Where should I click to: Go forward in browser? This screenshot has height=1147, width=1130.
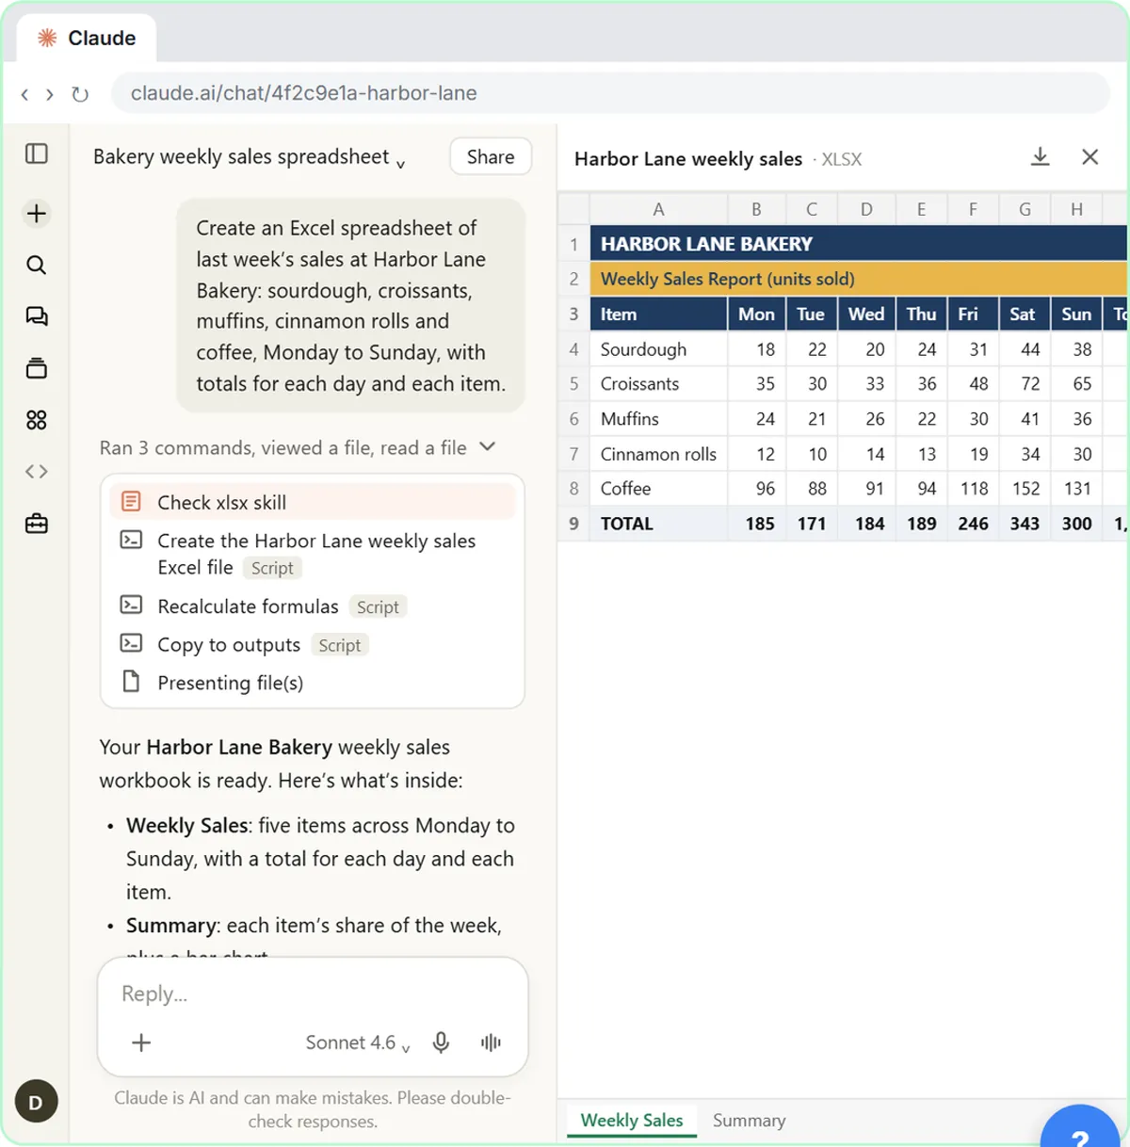(x=49, y=94)
